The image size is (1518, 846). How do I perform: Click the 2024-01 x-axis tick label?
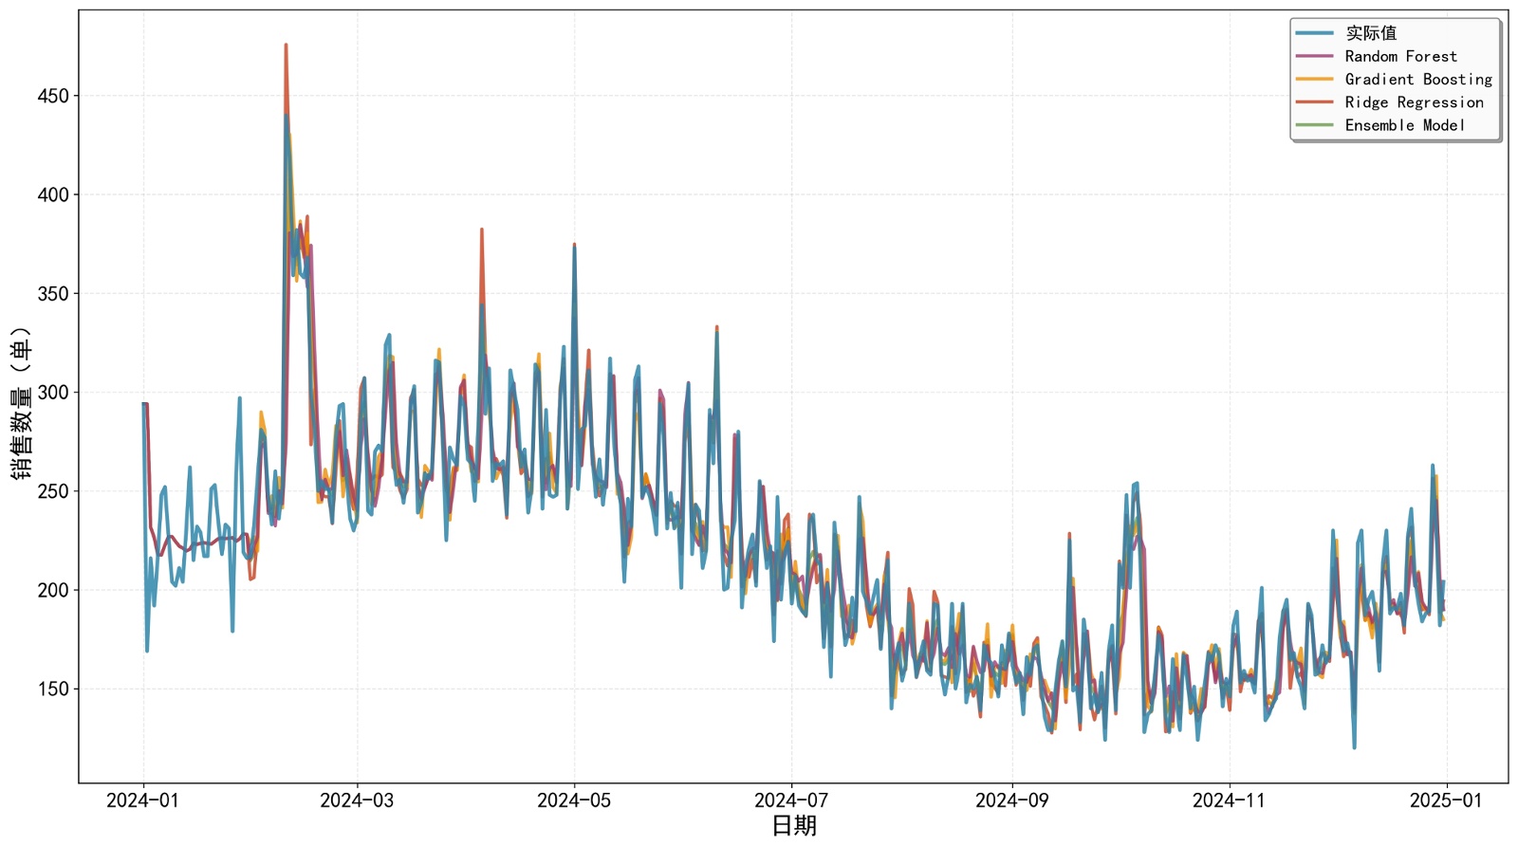142,800
